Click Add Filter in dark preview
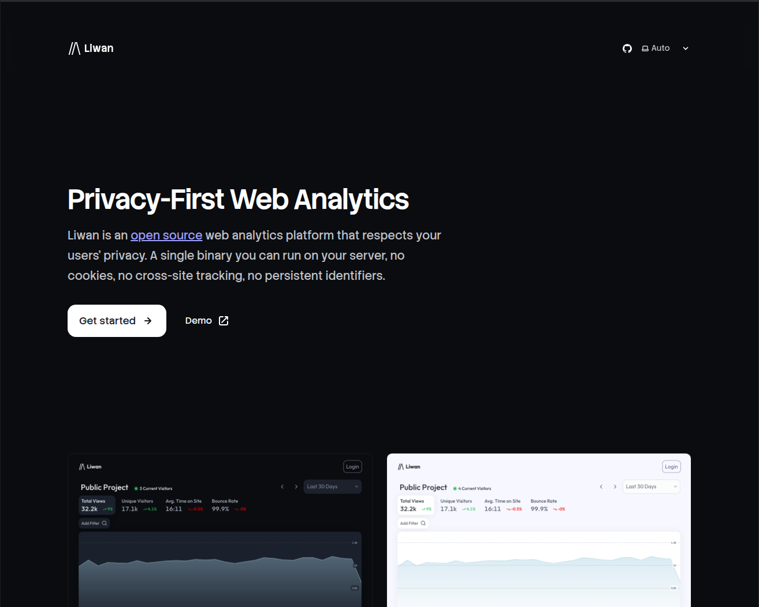The height and width of the screenshot is (607, 759). [94, 523]
